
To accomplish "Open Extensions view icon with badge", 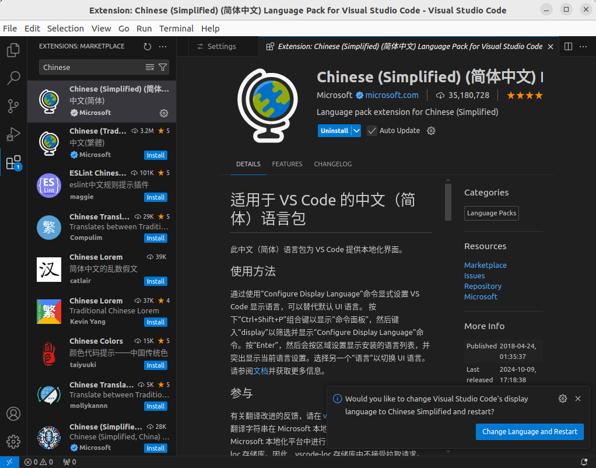I will pyautogui.click(x=13, y=162).
